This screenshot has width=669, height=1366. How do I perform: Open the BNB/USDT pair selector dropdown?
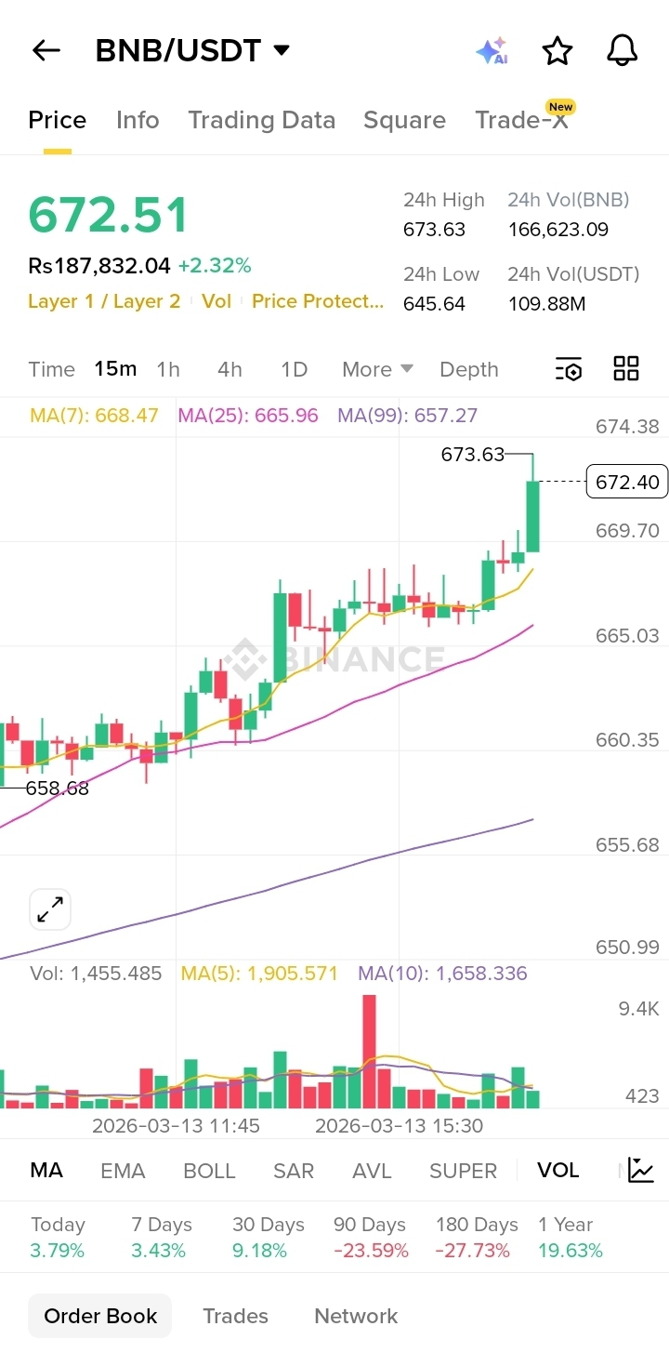point(192,50)
